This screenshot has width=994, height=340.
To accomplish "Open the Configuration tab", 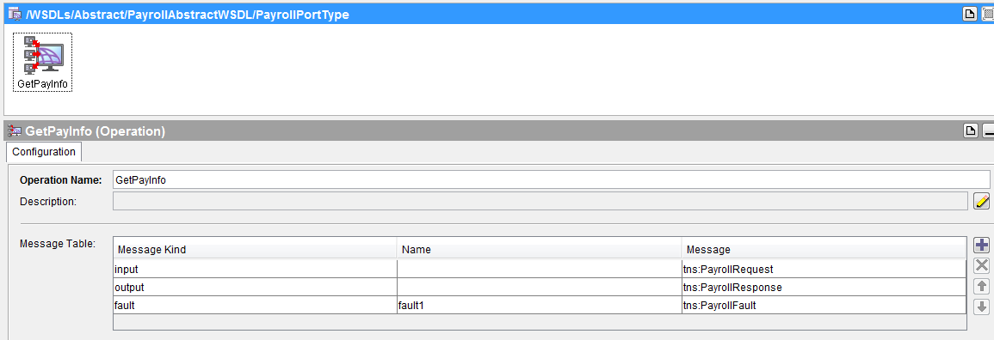I will tap(44, 152).
